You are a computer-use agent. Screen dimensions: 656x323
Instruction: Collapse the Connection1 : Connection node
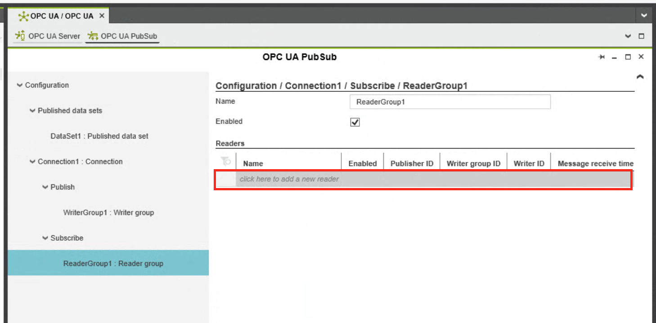coord(32,161)
